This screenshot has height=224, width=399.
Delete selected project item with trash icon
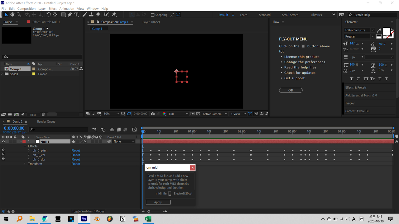point(43,114)
